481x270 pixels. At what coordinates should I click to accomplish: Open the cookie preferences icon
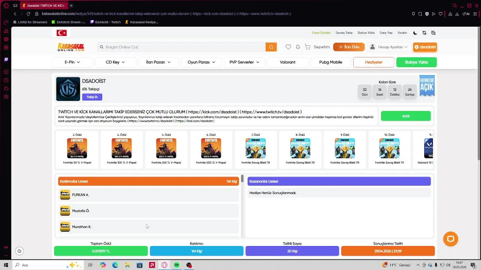pos(20,251)
